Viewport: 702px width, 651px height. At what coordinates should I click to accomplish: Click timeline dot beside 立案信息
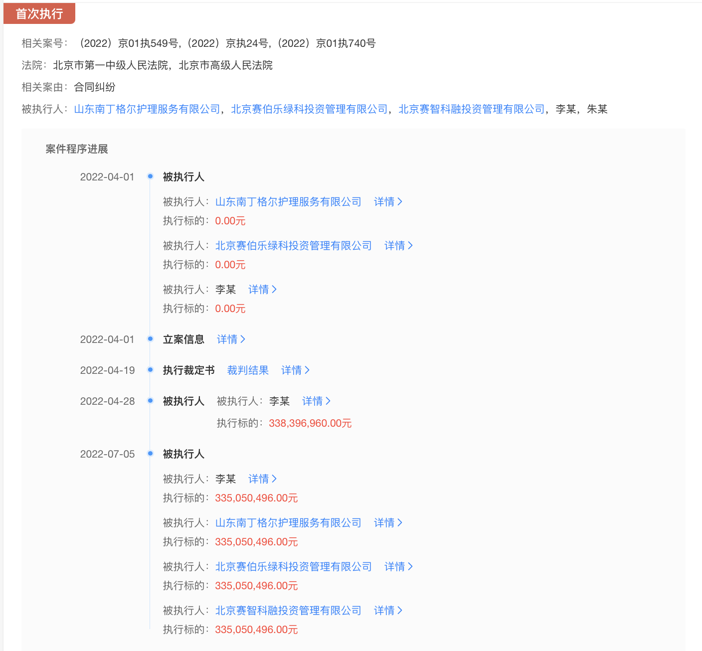(x=150, y=339)
